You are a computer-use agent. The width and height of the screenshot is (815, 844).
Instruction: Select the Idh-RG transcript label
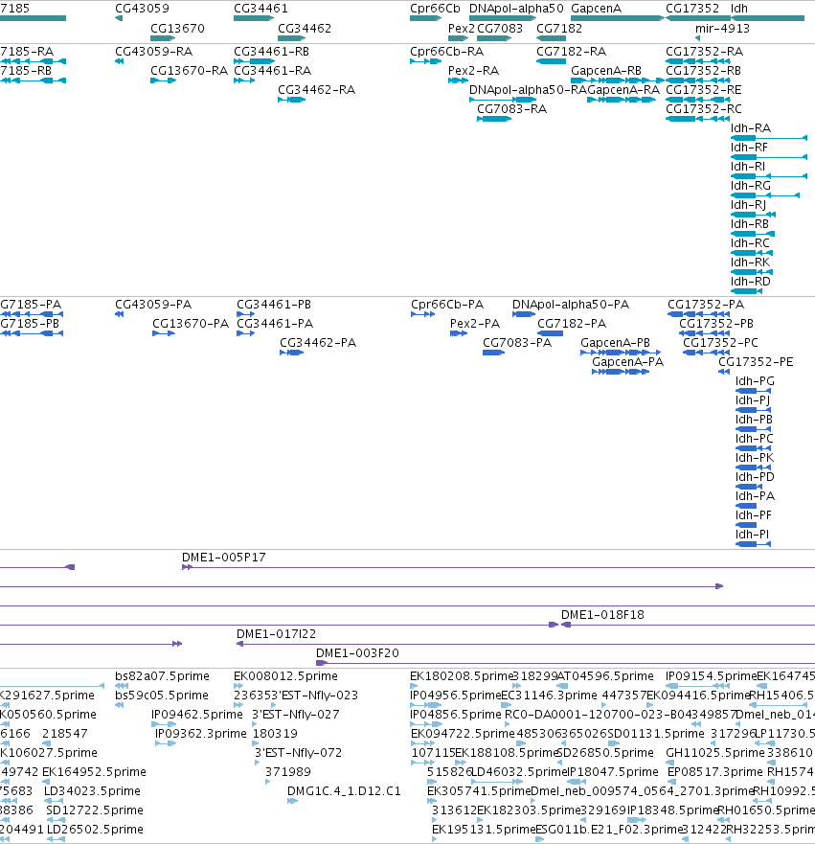coord(751,186)
